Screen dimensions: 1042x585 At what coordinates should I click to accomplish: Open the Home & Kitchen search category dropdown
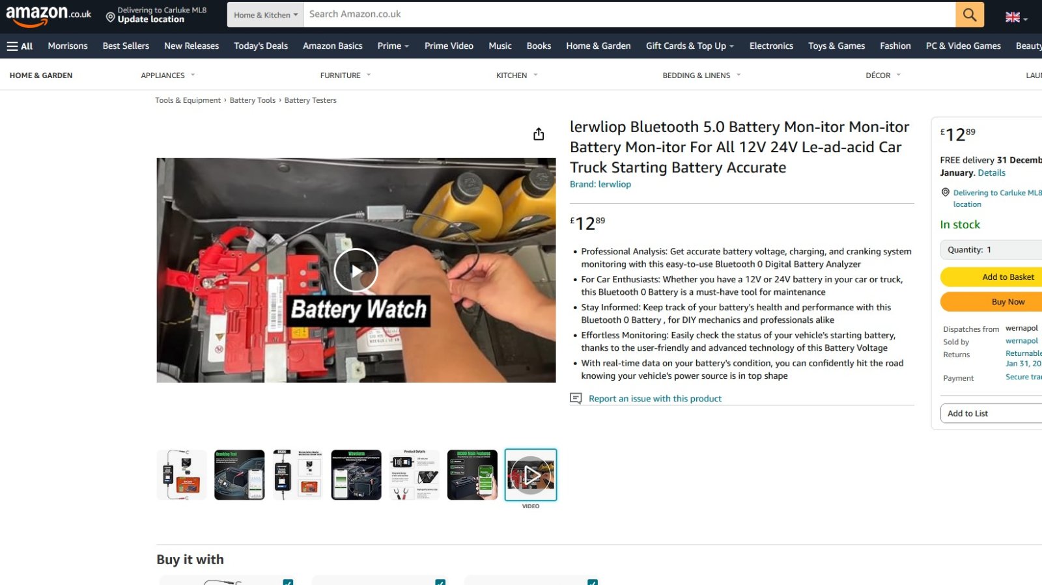(266, 15)
